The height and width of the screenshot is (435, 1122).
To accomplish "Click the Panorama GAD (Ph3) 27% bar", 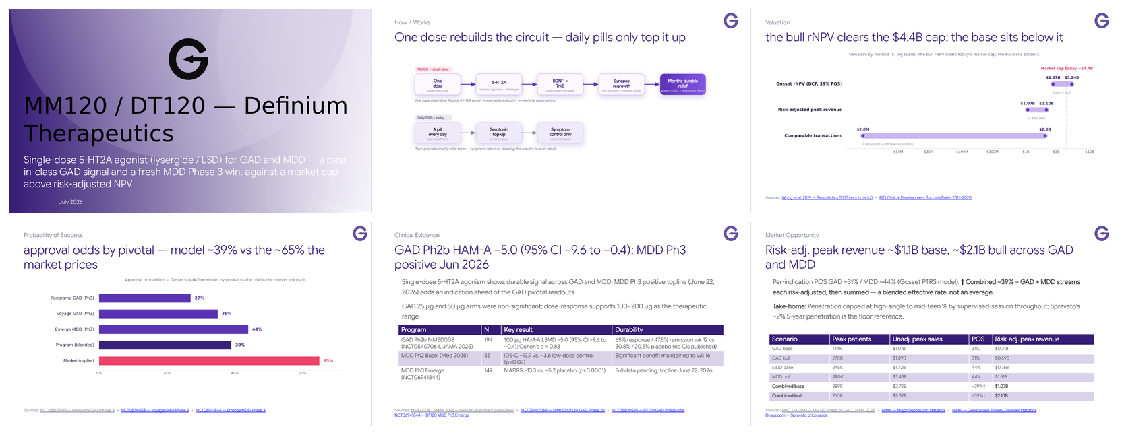I will click(x=145, y=298).
